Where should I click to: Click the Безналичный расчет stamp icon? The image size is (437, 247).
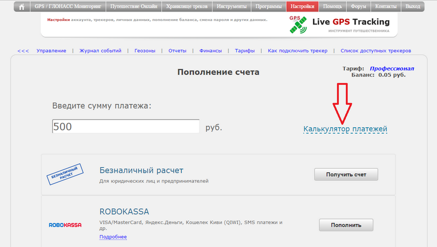tap(66, 175)
